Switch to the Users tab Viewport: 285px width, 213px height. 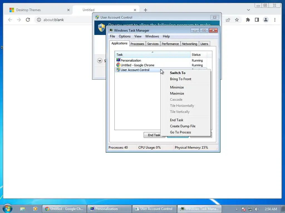click(204, 44)
